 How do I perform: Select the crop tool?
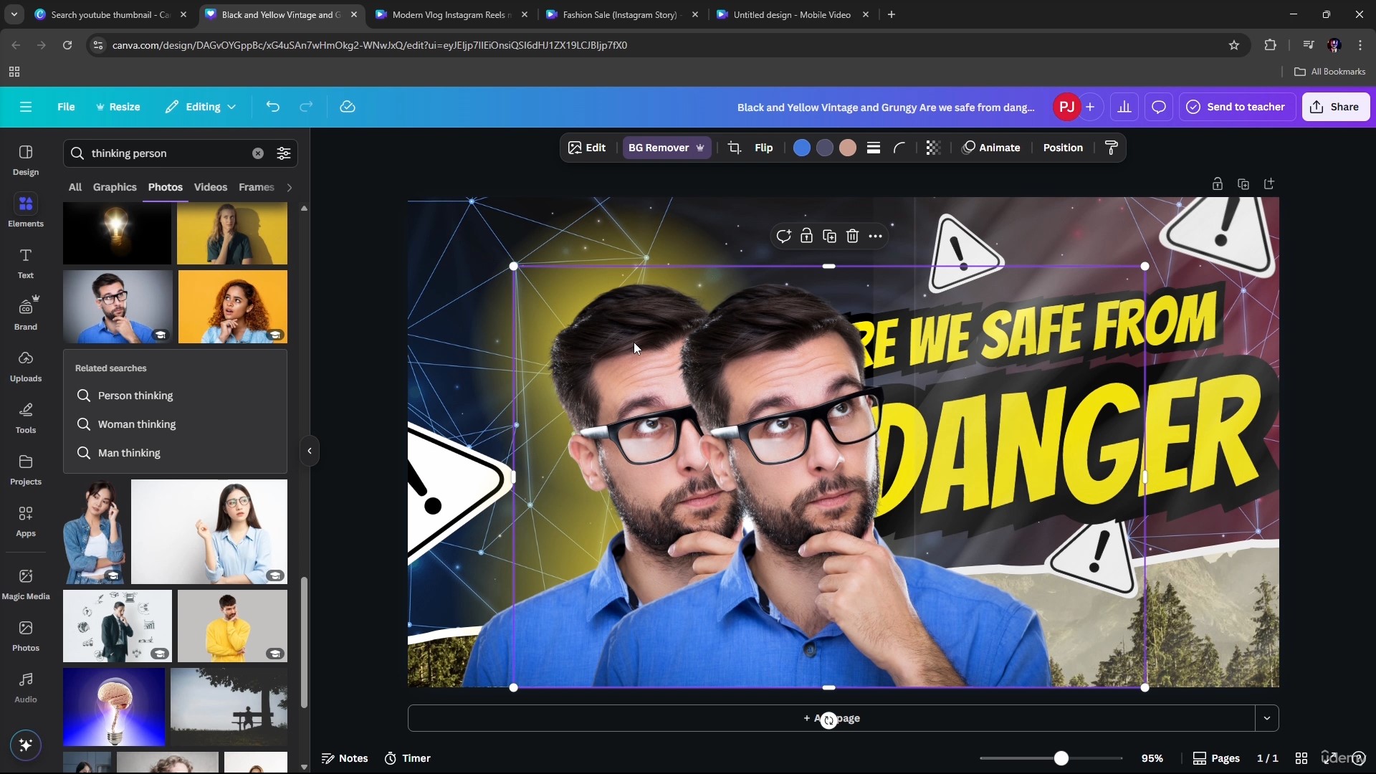[x=735, y=148]
